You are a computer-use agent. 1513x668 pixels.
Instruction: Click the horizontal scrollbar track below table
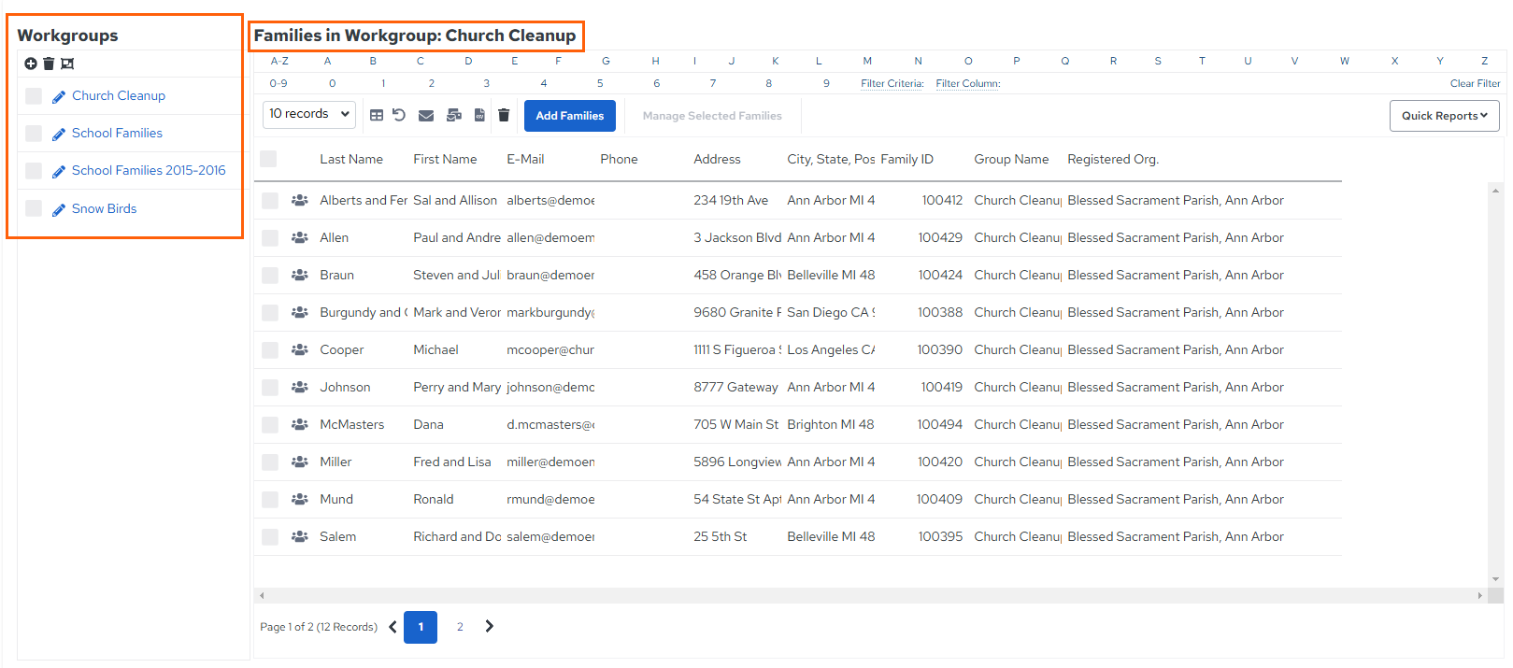pos(869,595)
